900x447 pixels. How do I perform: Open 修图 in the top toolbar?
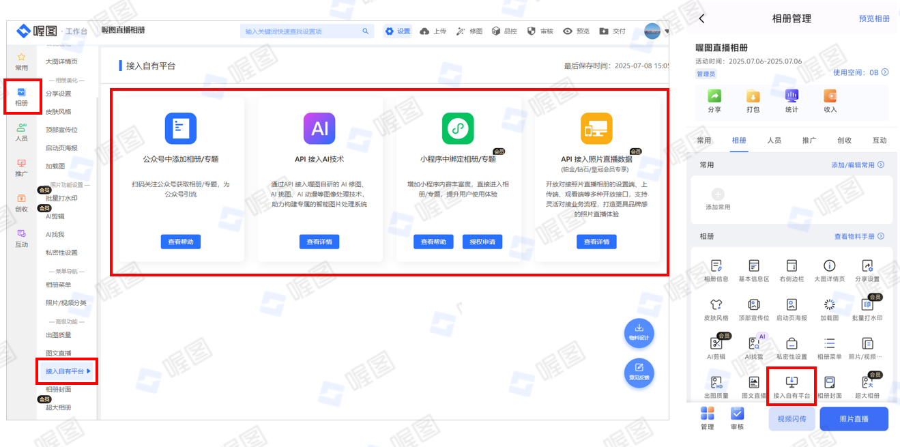click(469, 31)
